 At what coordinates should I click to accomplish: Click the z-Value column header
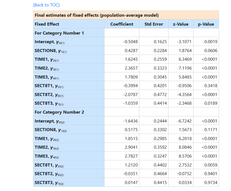[x=181, y=24]
